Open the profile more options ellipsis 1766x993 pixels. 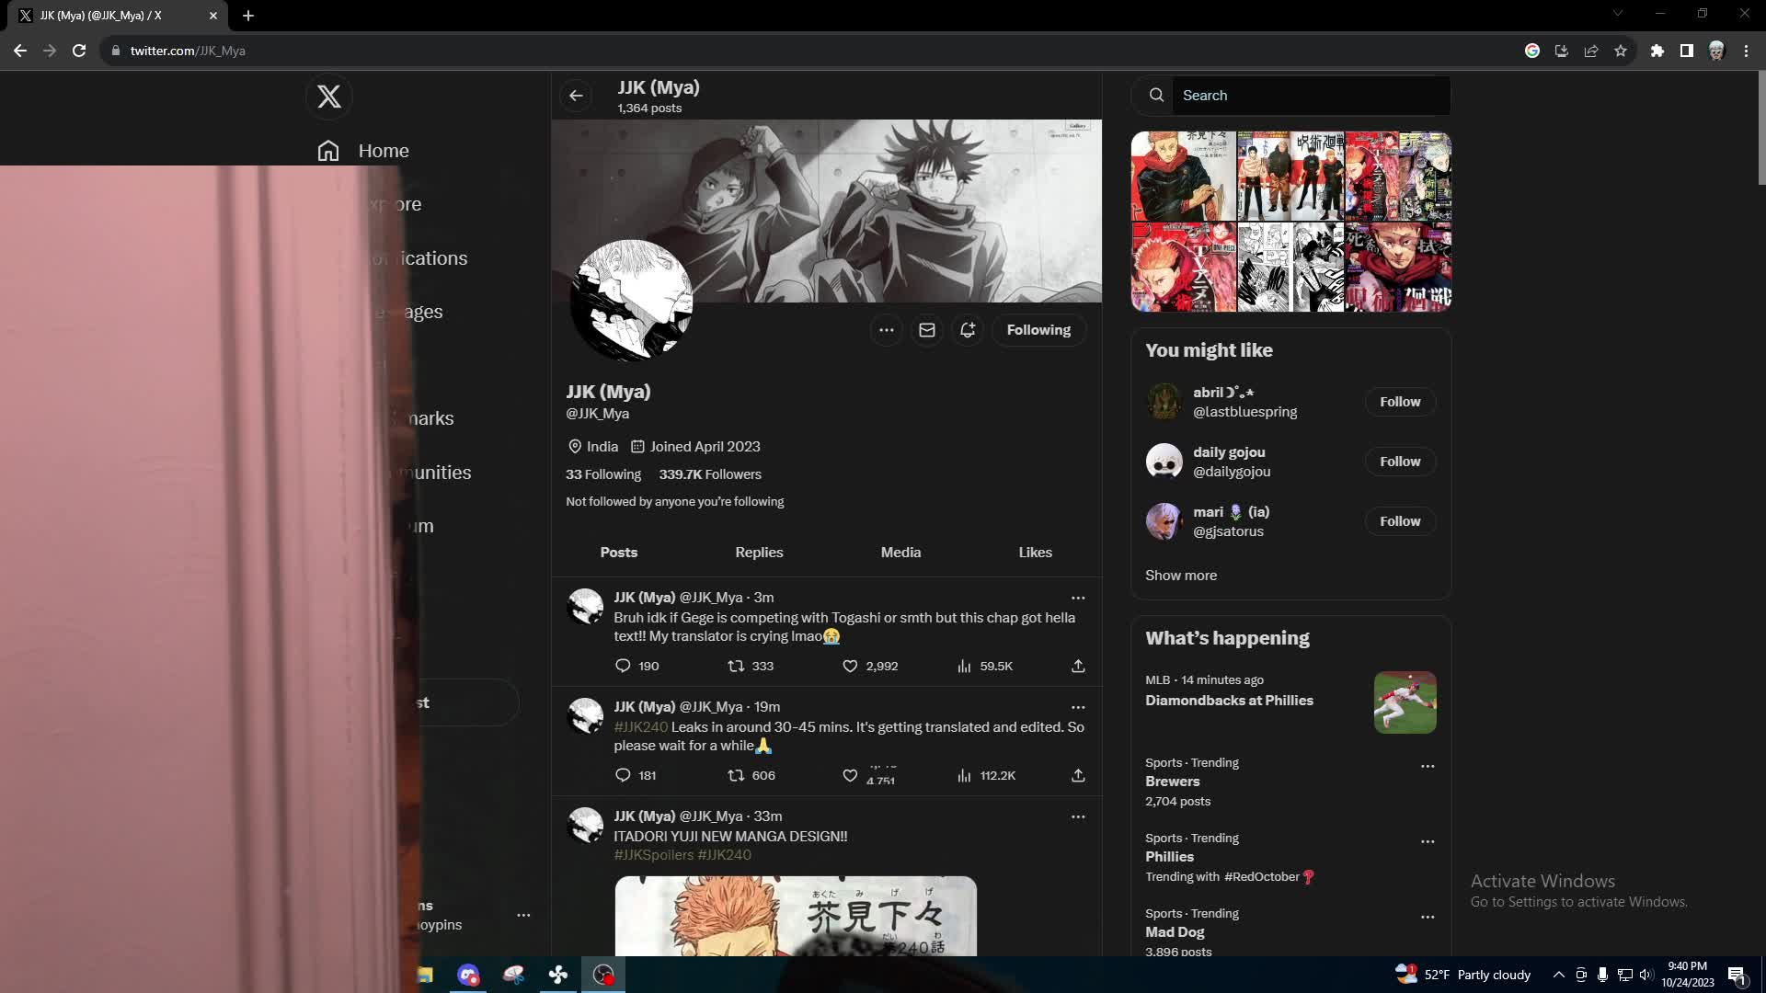coord(886,330)
